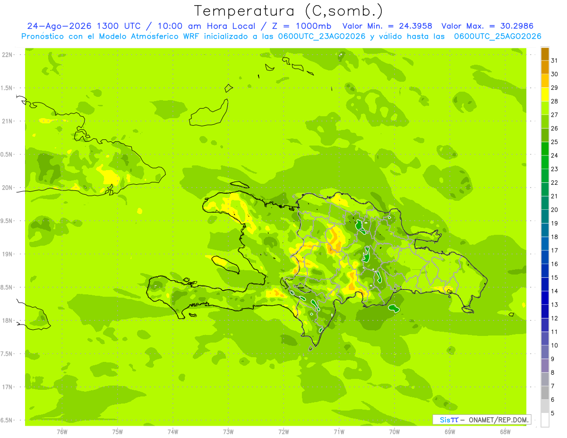Screen dimensions: 567x438
Task: Click the '19N' latitude label
Action: (x=7, y=254)
